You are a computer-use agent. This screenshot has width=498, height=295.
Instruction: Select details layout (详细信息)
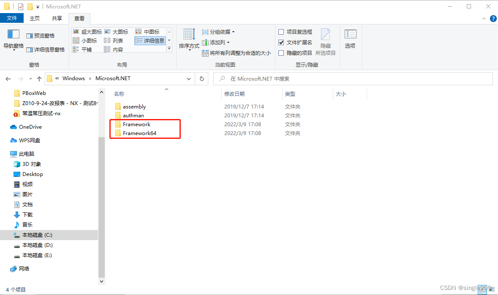pos(150,41)
